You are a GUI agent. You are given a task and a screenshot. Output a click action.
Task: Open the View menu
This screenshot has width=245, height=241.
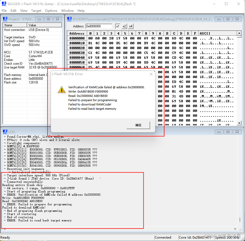[24, 11]
